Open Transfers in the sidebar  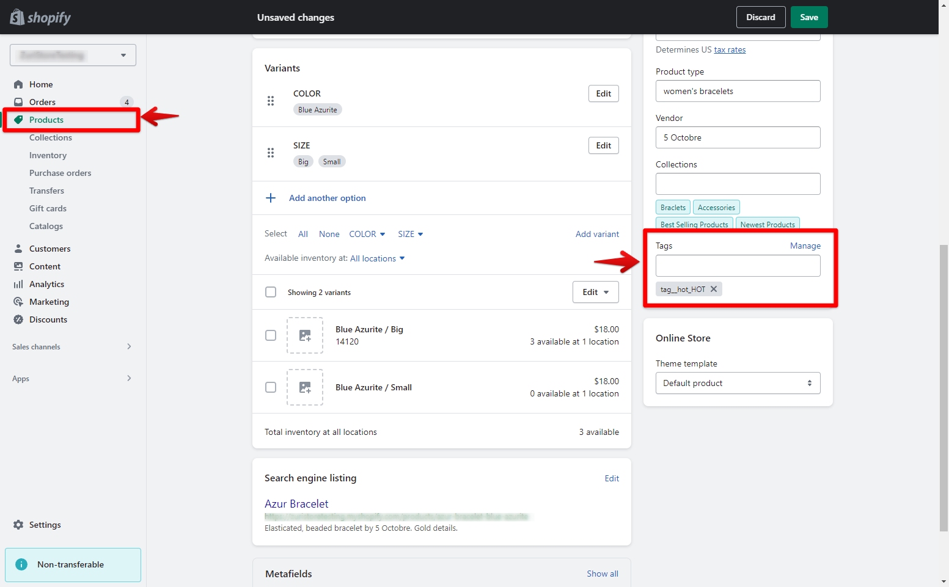point(46,191)
